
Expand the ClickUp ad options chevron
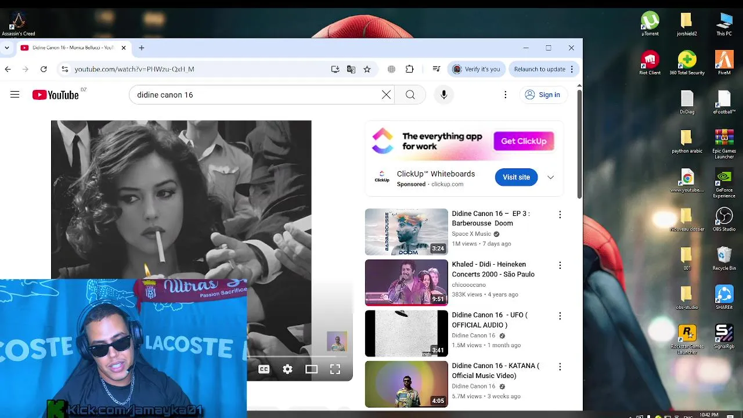pyautogui.click(x=550, y=177)
